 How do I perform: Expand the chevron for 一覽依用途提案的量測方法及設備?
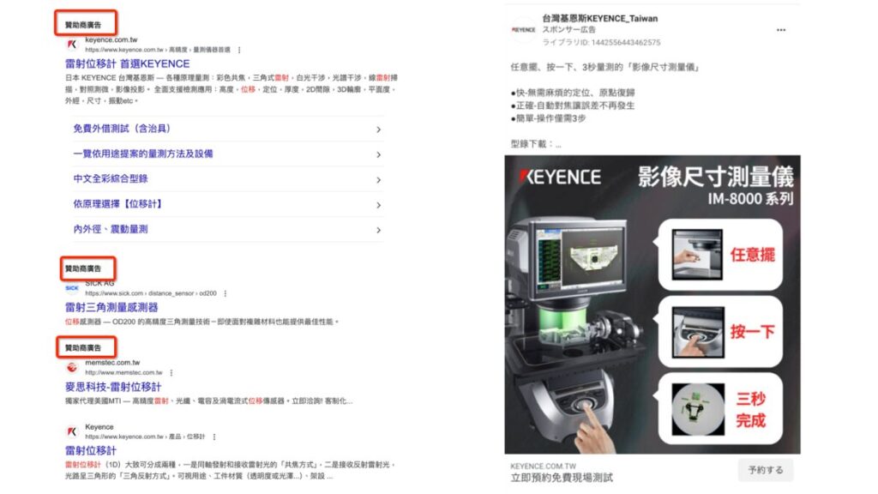coord(378,154)
